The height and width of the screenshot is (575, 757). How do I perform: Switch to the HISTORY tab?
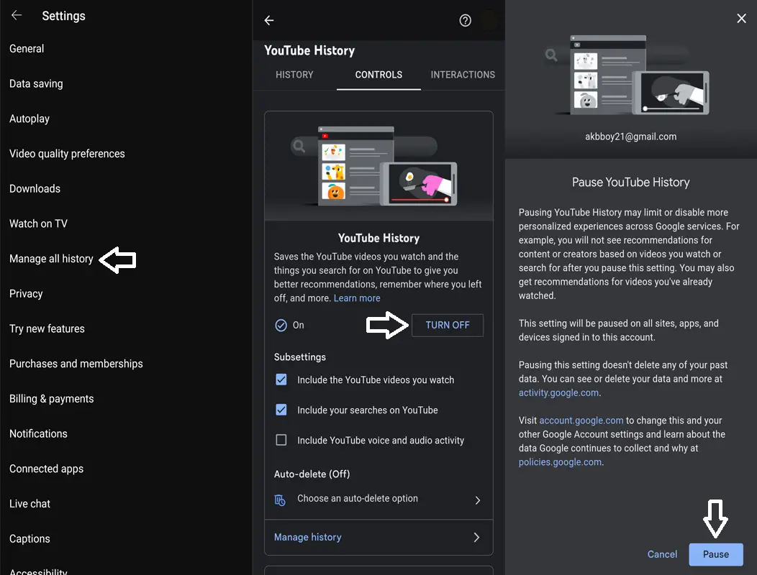click(294, 75)
